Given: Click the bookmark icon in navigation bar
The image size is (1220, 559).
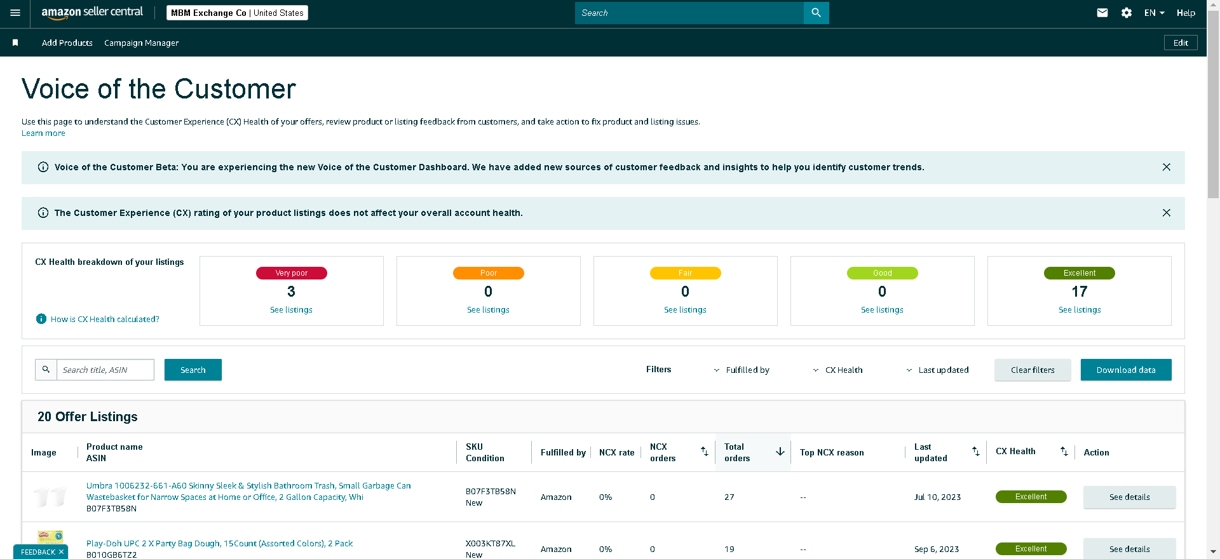Looking at the screenshot, I should tap(15, 43).
